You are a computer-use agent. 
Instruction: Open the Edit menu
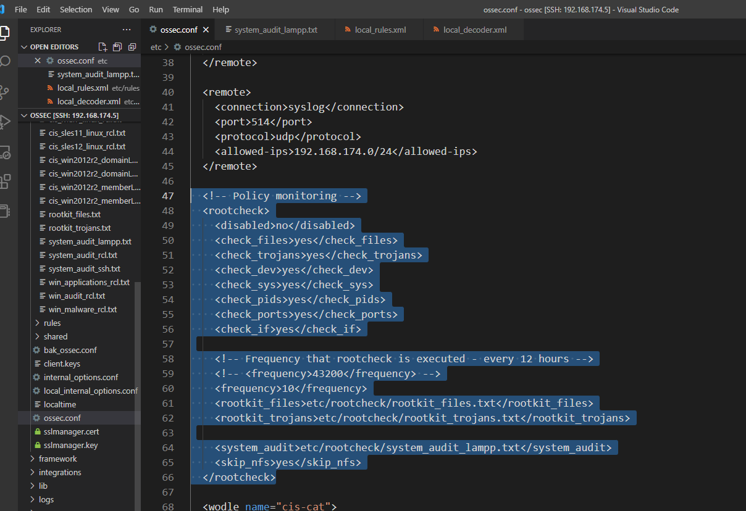coord(43,9)
